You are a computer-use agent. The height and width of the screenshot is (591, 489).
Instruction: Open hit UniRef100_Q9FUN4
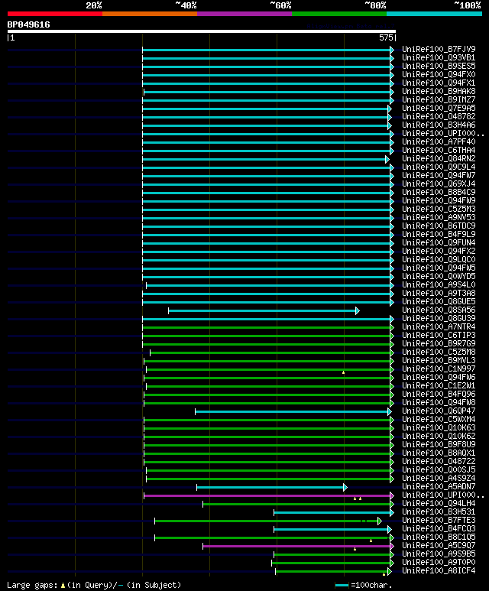pos(439,242)
